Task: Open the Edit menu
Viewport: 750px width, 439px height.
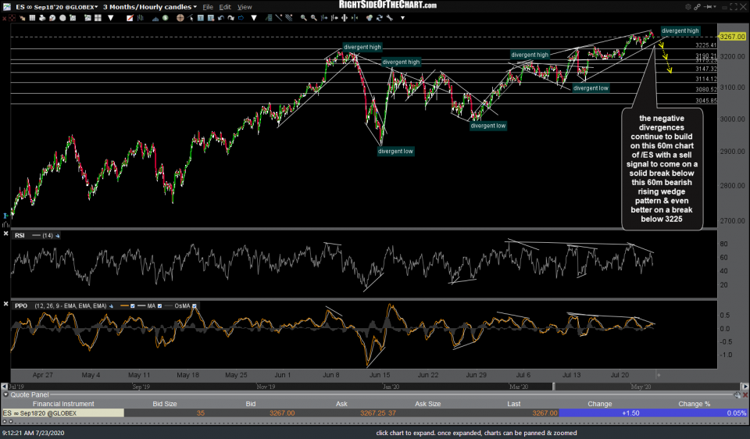Action: point(225,7)
